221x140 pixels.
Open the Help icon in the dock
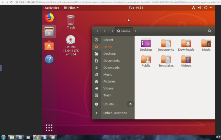[49, 59]
